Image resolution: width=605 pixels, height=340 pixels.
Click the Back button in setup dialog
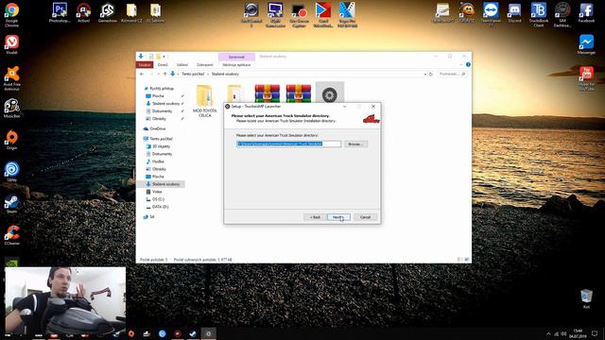pyautogui.click(x=315, y=217)
